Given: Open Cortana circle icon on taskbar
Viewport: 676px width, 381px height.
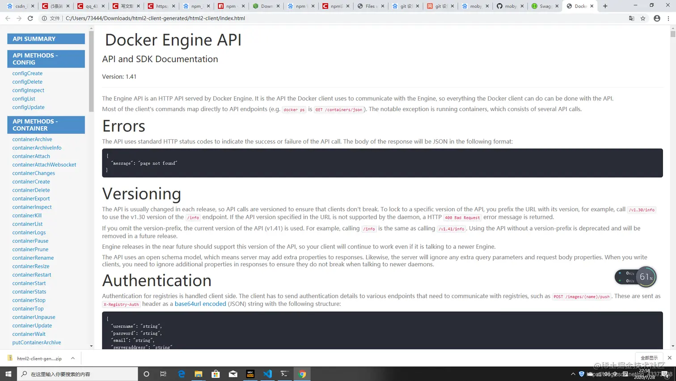Looking at the screenshot, I should click(146, 374).
